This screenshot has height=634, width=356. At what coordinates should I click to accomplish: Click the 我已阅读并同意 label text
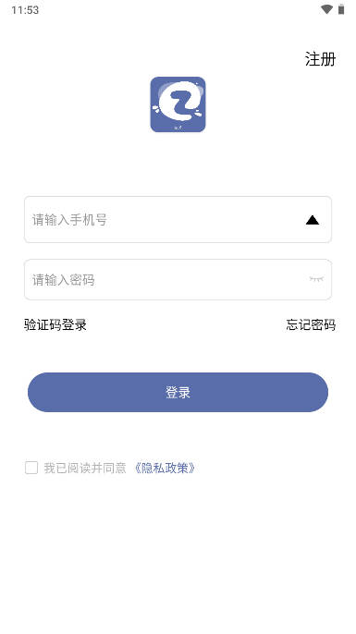point(85,469)
